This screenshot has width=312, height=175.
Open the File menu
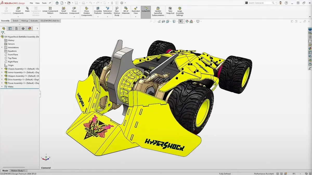[31, 3]
